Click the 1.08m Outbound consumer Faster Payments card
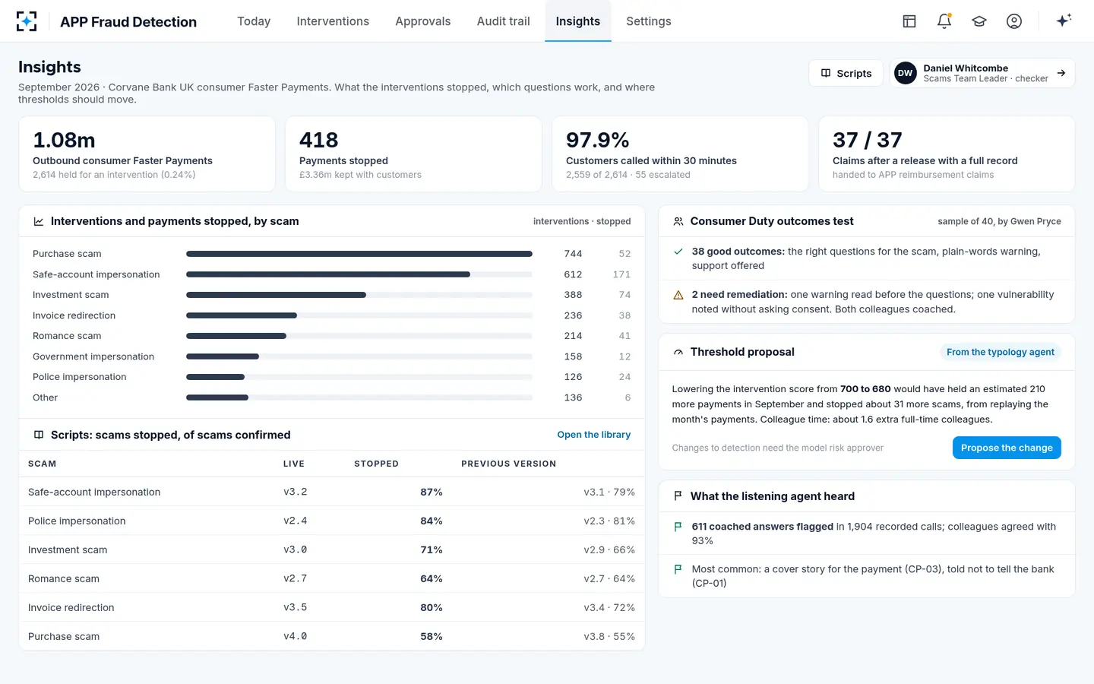Viewport: 1094px width, 684px height. coord(147,154)
